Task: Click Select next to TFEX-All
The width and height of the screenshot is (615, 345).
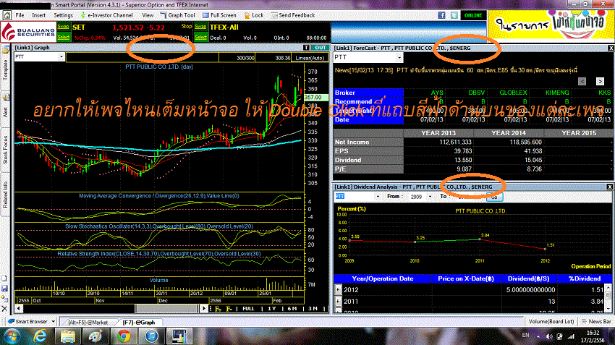Action: (x=200, y=37)
